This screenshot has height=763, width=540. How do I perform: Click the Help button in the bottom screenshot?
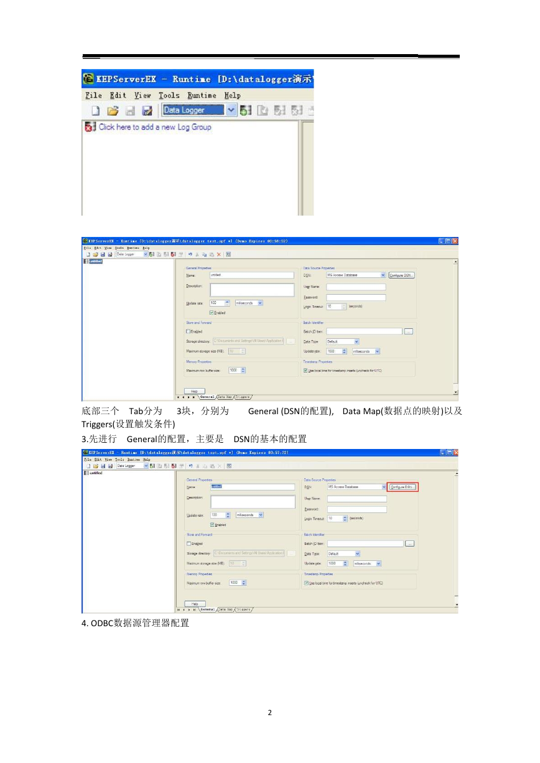point(195,604)
